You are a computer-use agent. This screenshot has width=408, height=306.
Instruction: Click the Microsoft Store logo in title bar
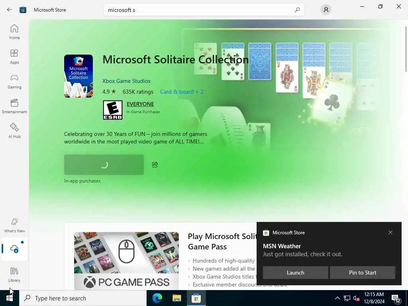[x=23, y=10]
